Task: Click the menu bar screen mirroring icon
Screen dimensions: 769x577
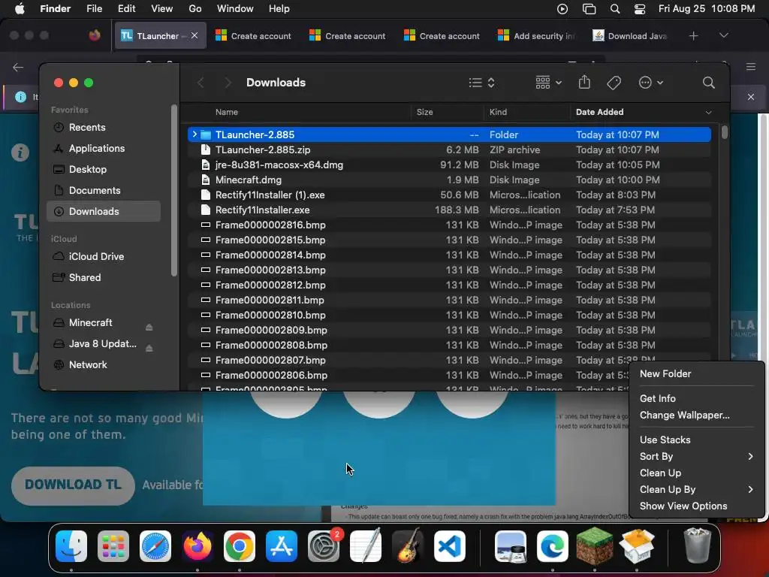Action: [x=589, y=9]
